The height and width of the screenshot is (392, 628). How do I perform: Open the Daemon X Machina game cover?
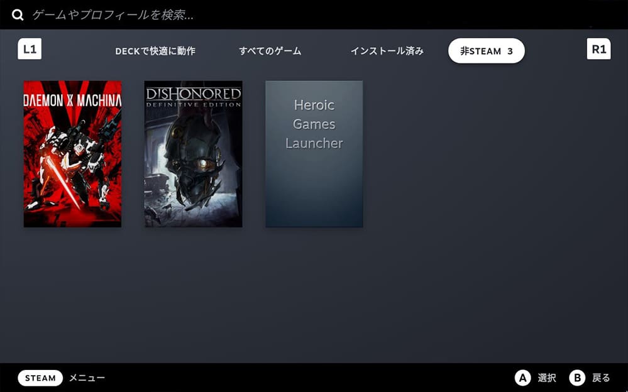pos(72,154)
